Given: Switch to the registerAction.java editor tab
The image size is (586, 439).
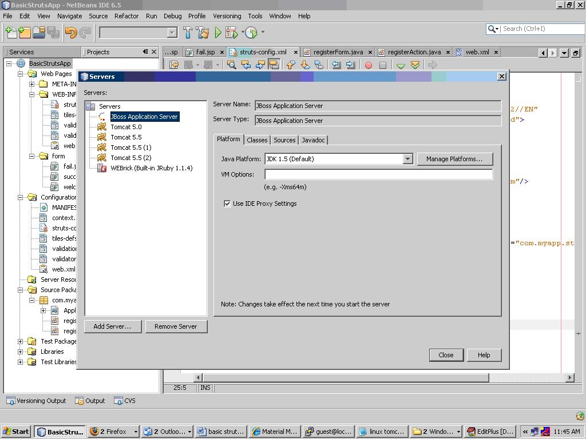Looking at the screenshot, I should 414,52.
